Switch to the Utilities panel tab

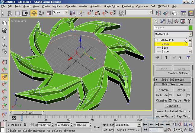tap(190, 21)
